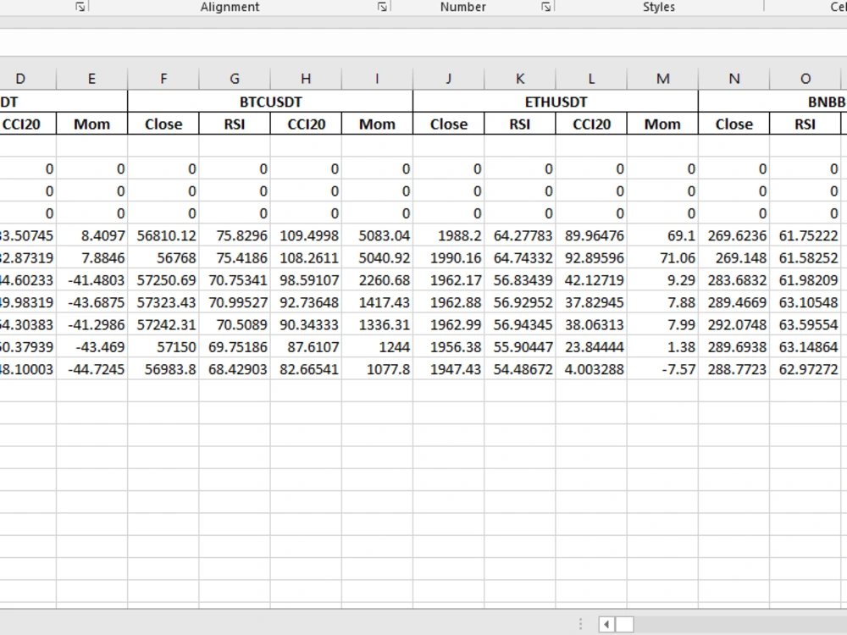This screenshot has width=847, height=635.
Task: Click cell with value 56768
Action: (163, 257)
